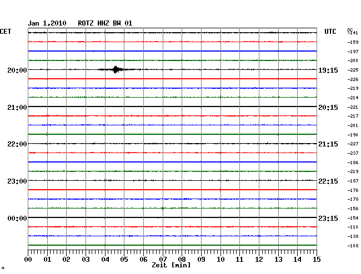Select DC offset value '-108'
Image resolution: width=361 pixels, height=274 pixels.
[353, 246]
